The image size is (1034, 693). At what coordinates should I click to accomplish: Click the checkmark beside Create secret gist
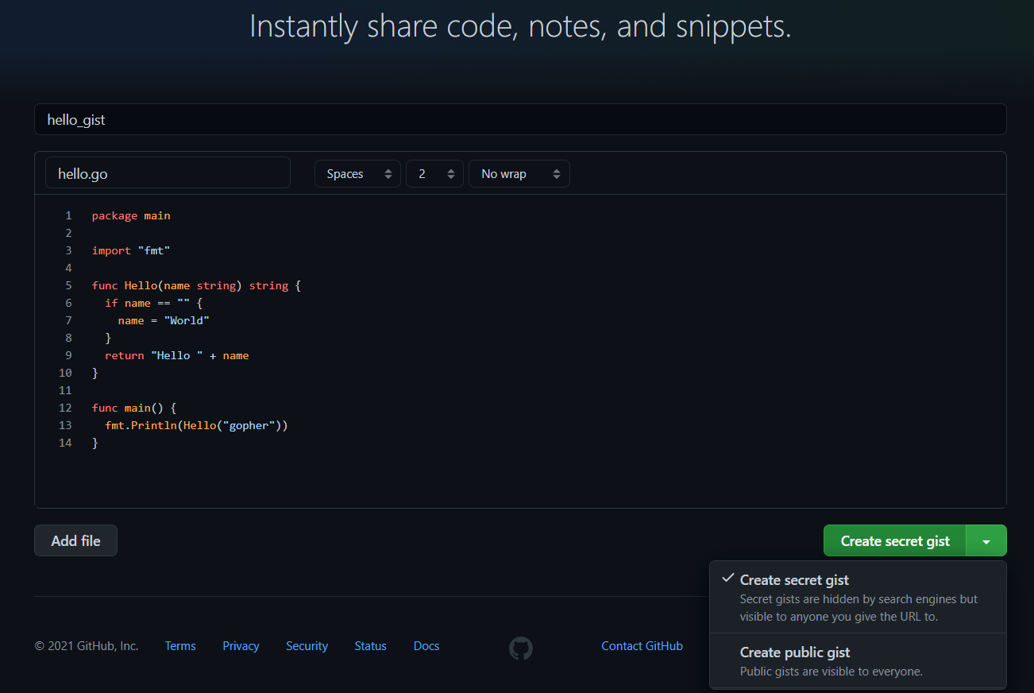pyautogui.click(x=727, y=579)
